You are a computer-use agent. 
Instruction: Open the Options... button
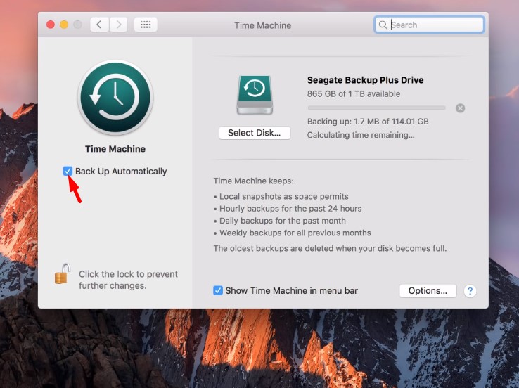428,291
